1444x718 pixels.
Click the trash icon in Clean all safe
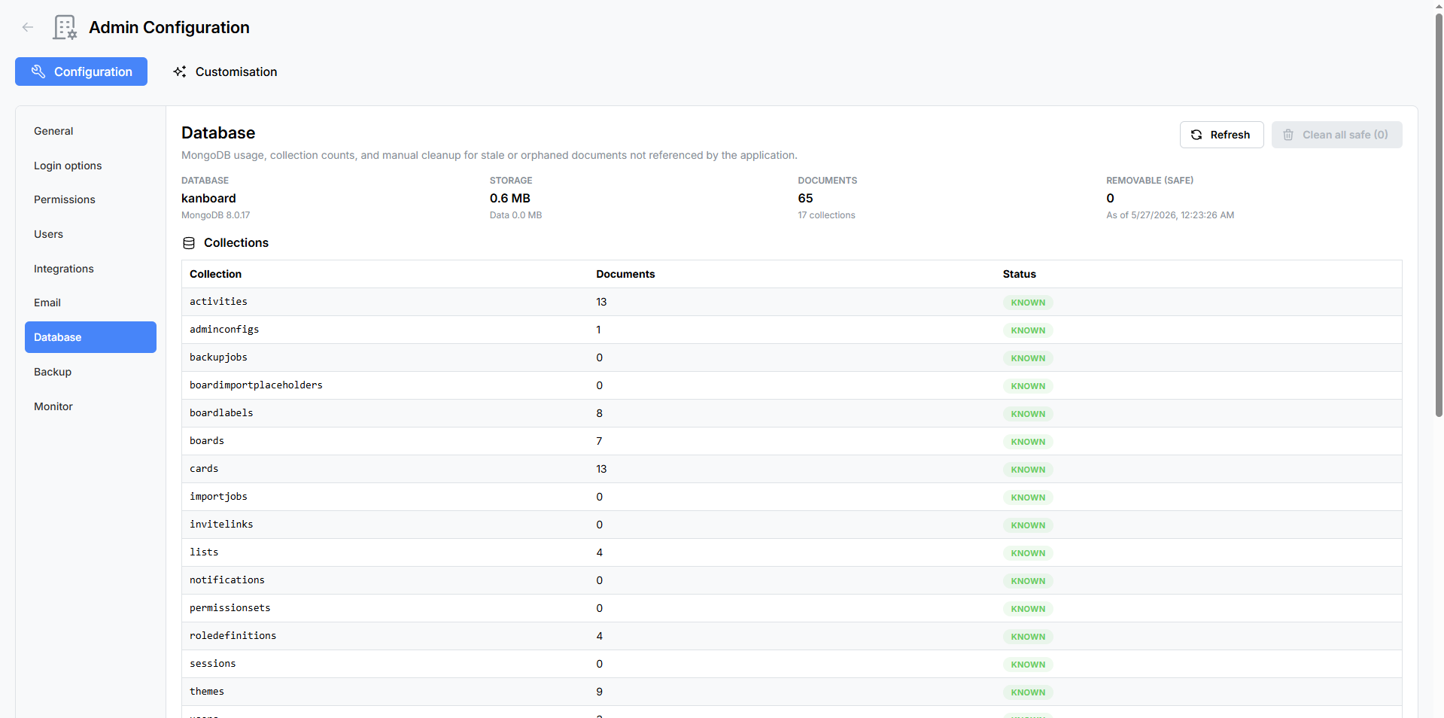tap(1288, 135)
